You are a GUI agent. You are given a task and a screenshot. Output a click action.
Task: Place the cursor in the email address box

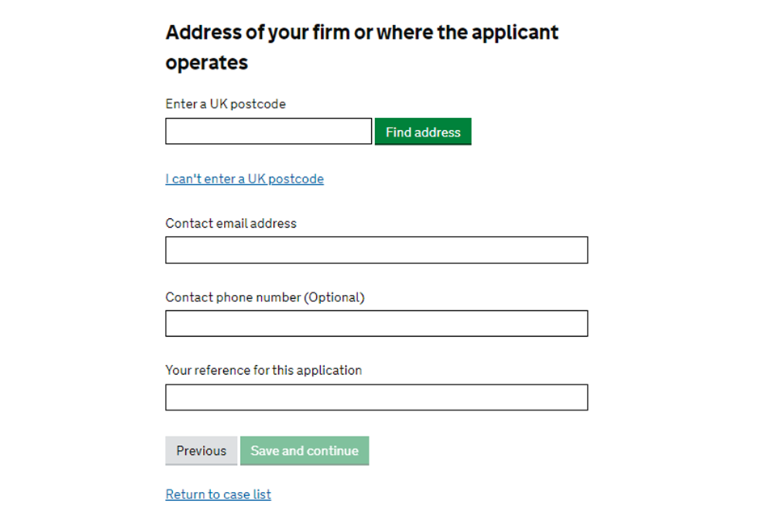pyautogui.click(x=376, y=250)
